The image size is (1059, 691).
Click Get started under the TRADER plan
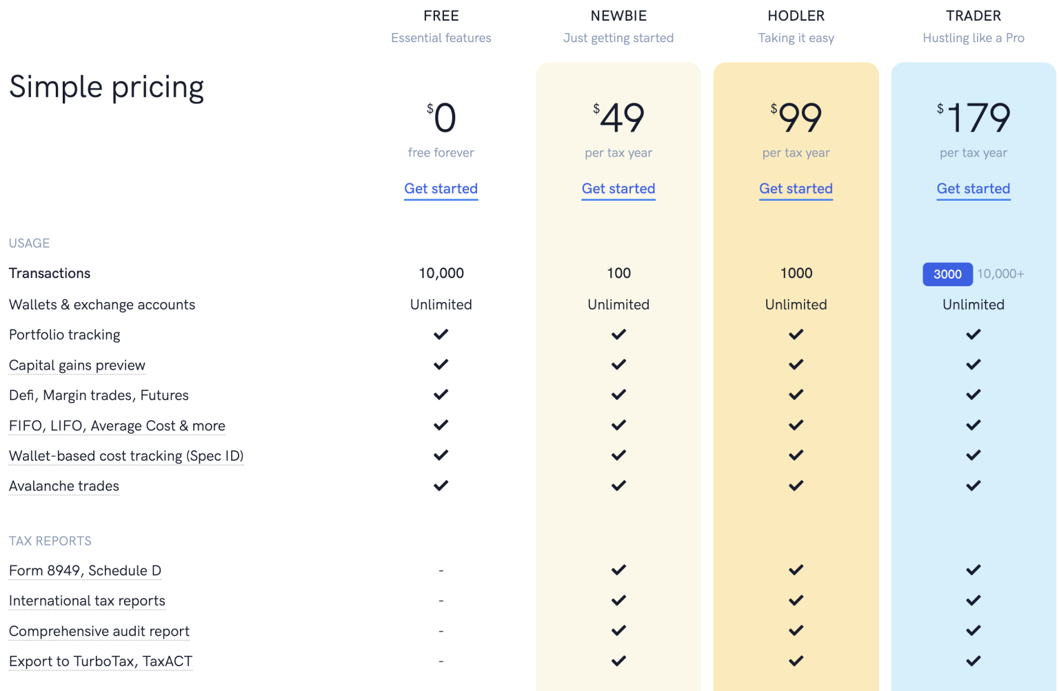point(973,189)
